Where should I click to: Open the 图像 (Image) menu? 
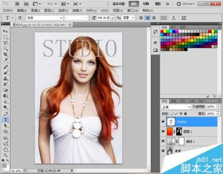[x=35, y=11]
